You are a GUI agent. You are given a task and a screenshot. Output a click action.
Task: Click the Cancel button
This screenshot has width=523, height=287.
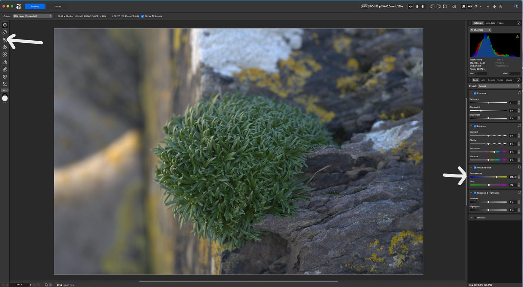[57, 6]
